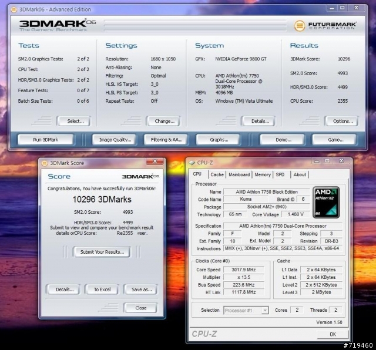Screen dimensions: 376x350
Task: Open system Details in 3DMark06 main window
Action: pyautogui.click(x=258, y=121)
